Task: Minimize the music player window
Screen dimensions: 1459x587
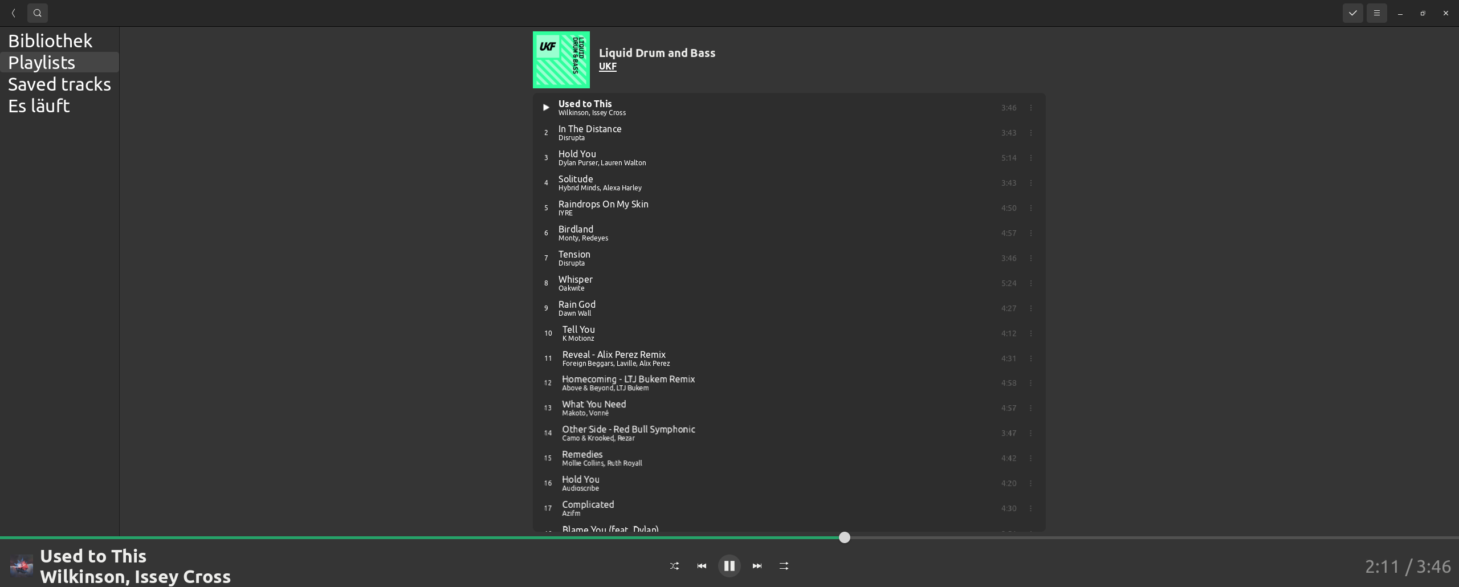Action: coord(1400,13)
